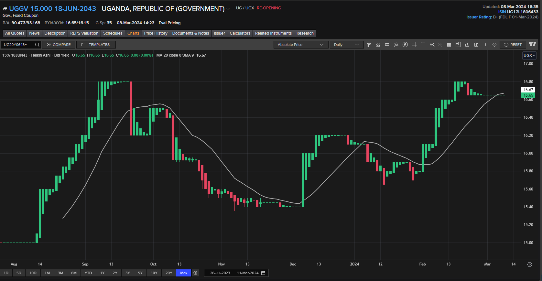Screen dimensions: 542x281
Task: Click the ISIN label link
Action: pos(502,12)
